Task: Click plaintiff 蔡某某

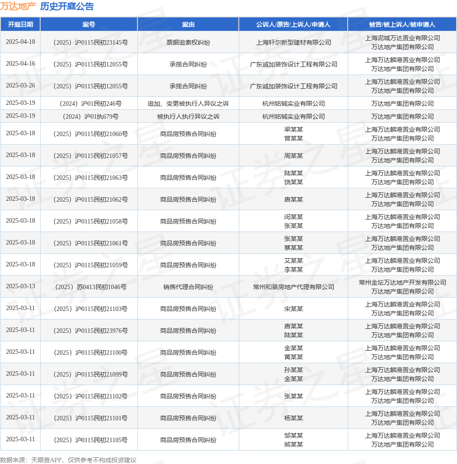Action: click(x=293, y=248)
